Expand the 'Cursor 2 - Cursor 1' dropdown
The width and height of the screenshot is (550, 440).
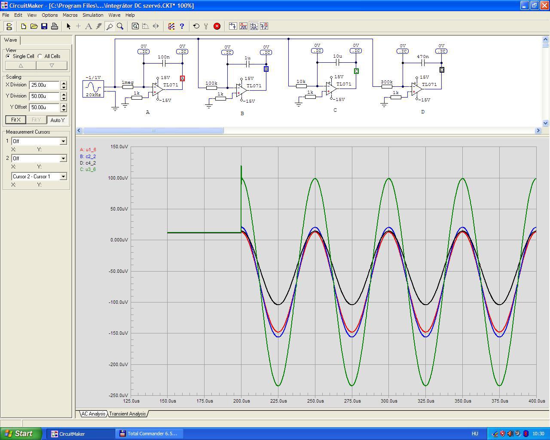tap(63, 177)
